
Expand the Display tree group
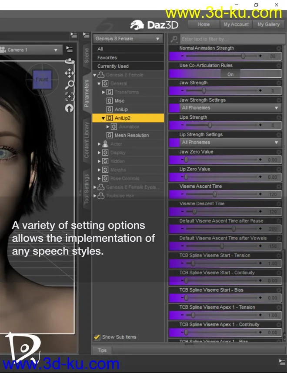click(99, 153)
